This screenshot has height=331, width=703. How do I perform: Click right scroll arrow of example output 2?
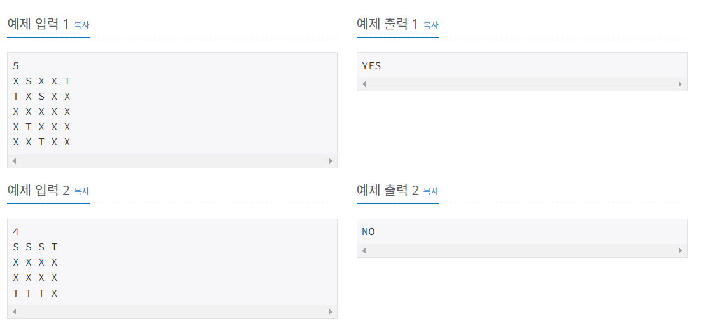[x=680, y=250]
